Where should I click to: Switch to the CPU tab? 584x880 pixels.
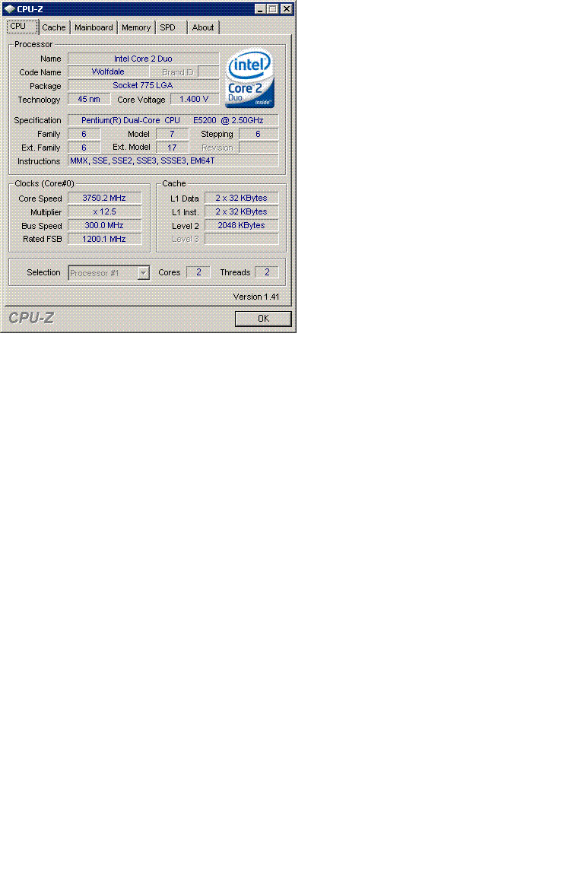click(x=22, y=27)
